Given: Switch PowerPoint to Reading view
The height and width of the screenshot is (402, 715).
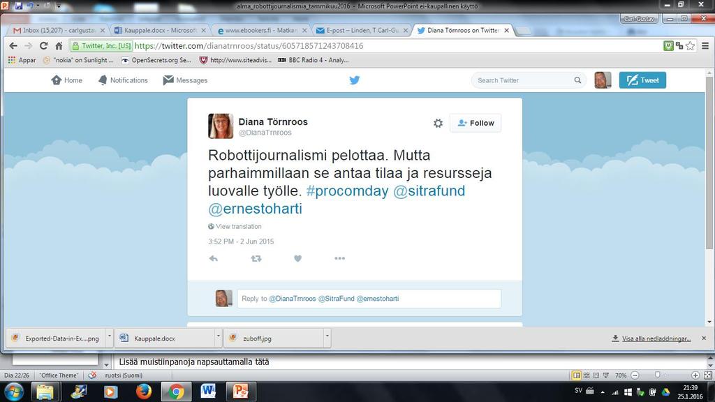Looking at the screenshot, I should [596, 375].
